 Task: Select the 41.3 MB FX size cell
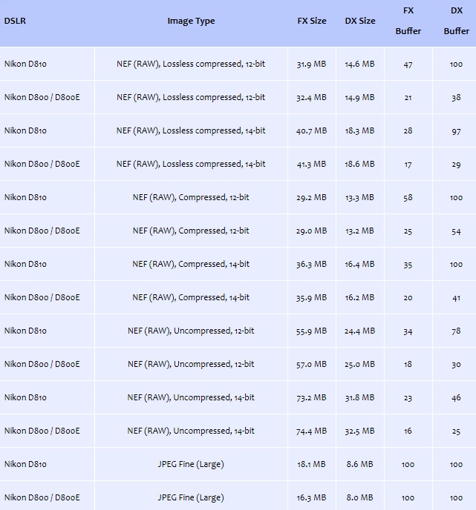pyautogui.click(x=311, y=165)
